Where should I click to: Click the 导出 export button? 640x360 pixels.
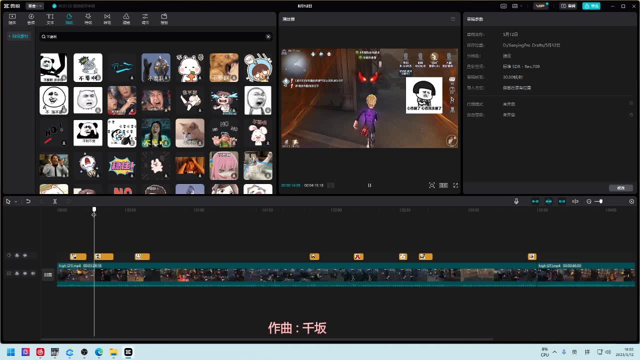click(591, 6)
